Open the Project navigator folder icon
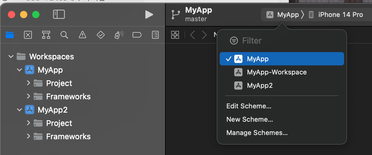Screen dimensions: 372x155 coord(10,35)
